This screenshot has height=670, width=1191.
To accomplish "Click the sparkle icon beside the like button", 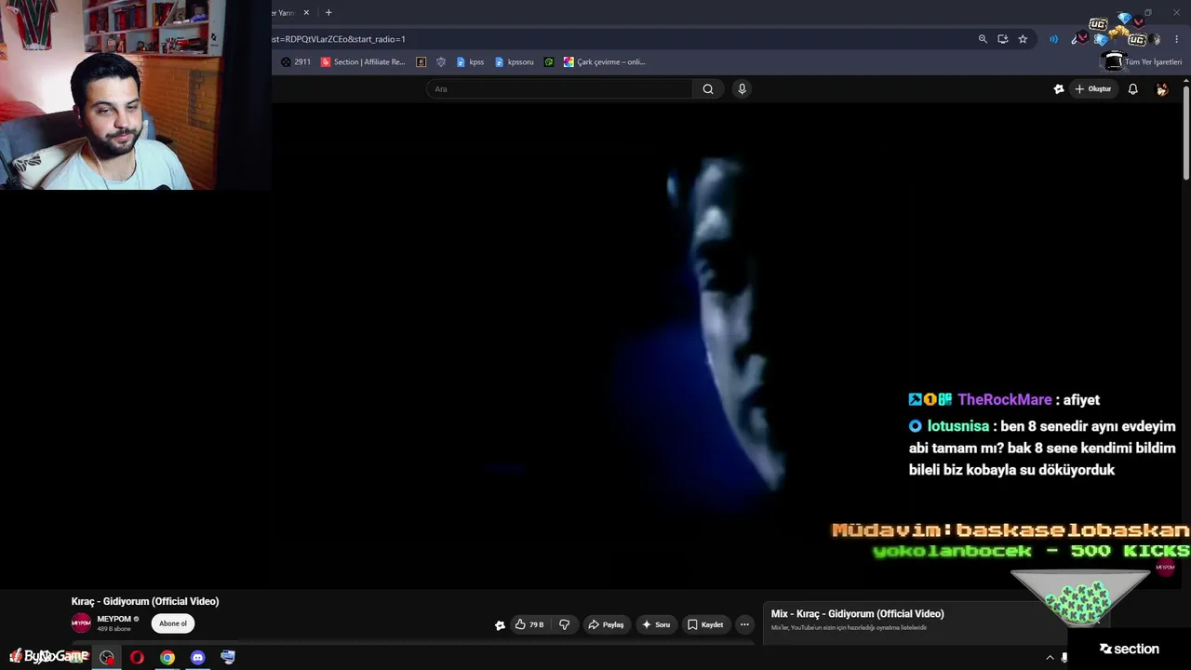I will click(500, 625).
